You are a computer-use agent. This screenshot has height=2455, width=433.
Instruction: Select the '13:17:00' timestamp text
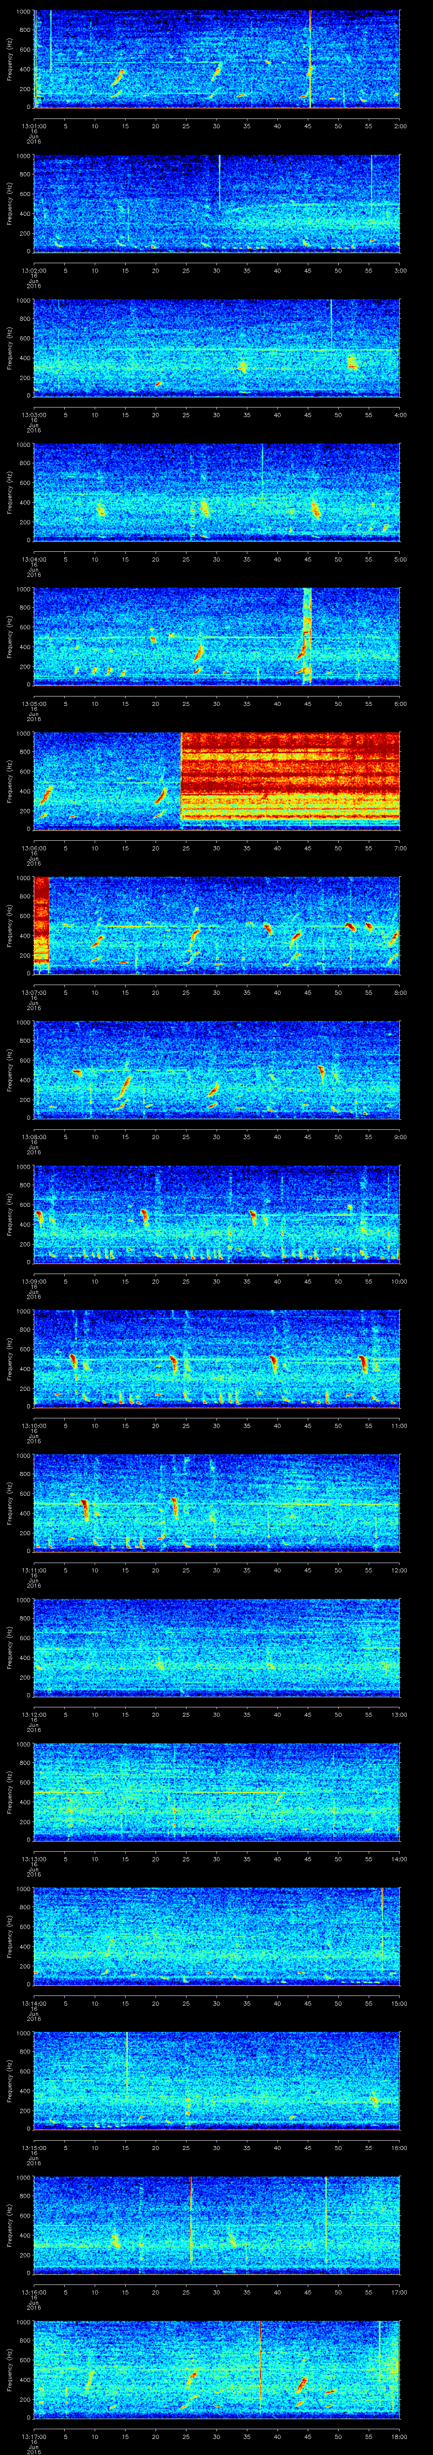click(x=33, y=2436)
